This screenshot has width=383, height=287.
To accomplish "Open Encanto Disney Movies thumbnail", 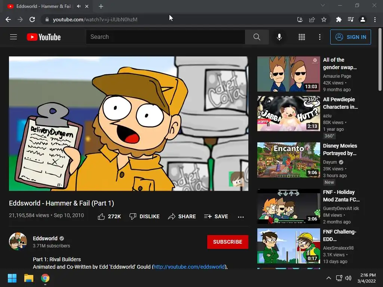I will click(288, 160).
